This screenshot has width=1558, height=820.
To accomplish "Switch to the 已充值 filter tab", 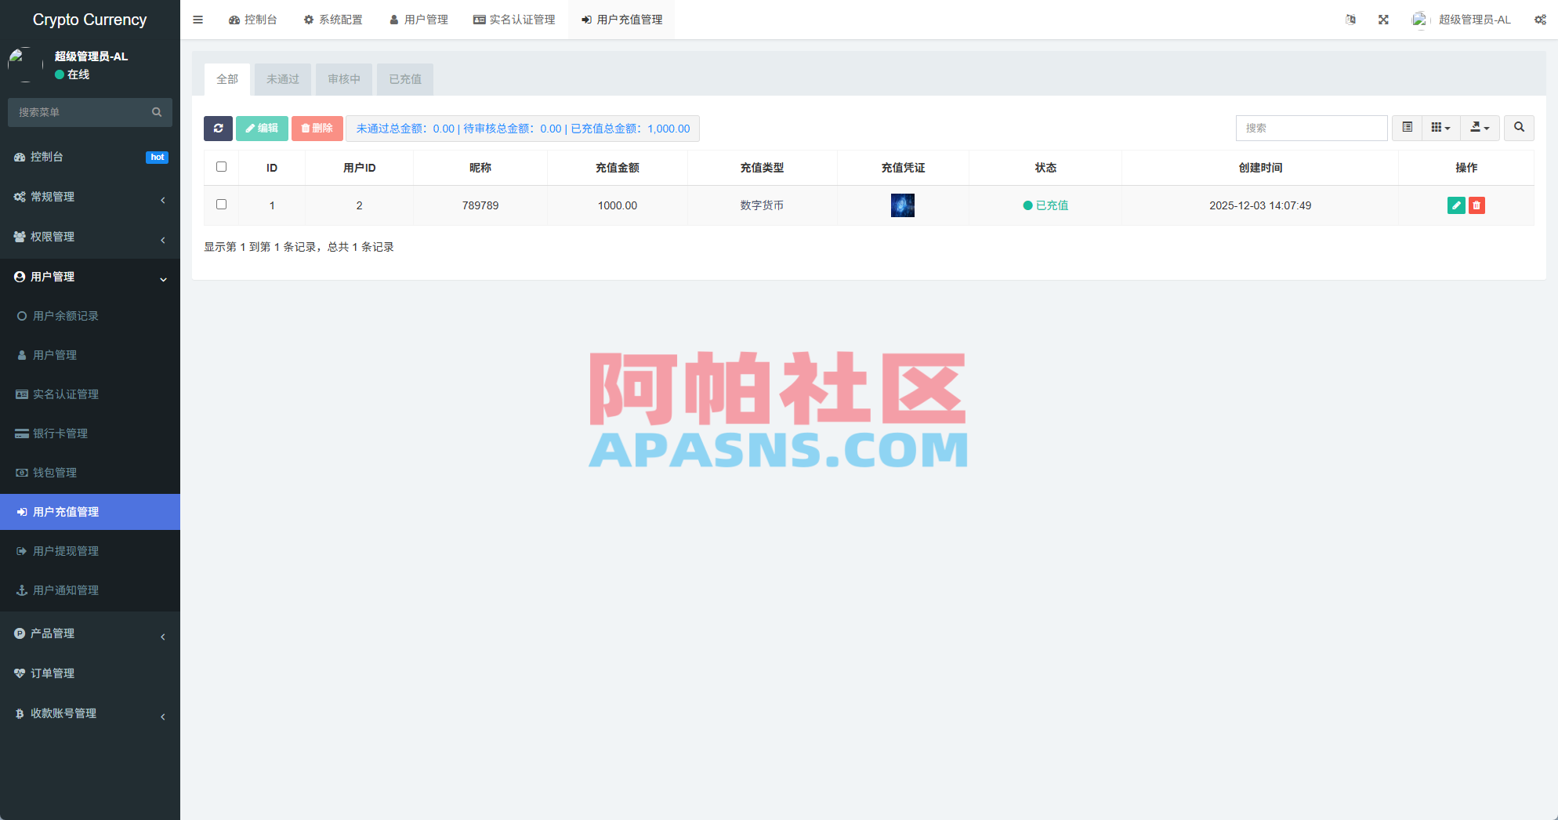I will (x=405, y=79).
